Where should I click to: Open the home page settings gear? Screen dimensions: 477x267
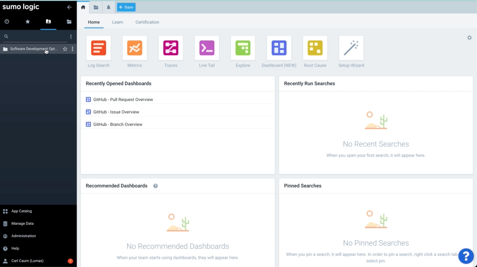470,38
